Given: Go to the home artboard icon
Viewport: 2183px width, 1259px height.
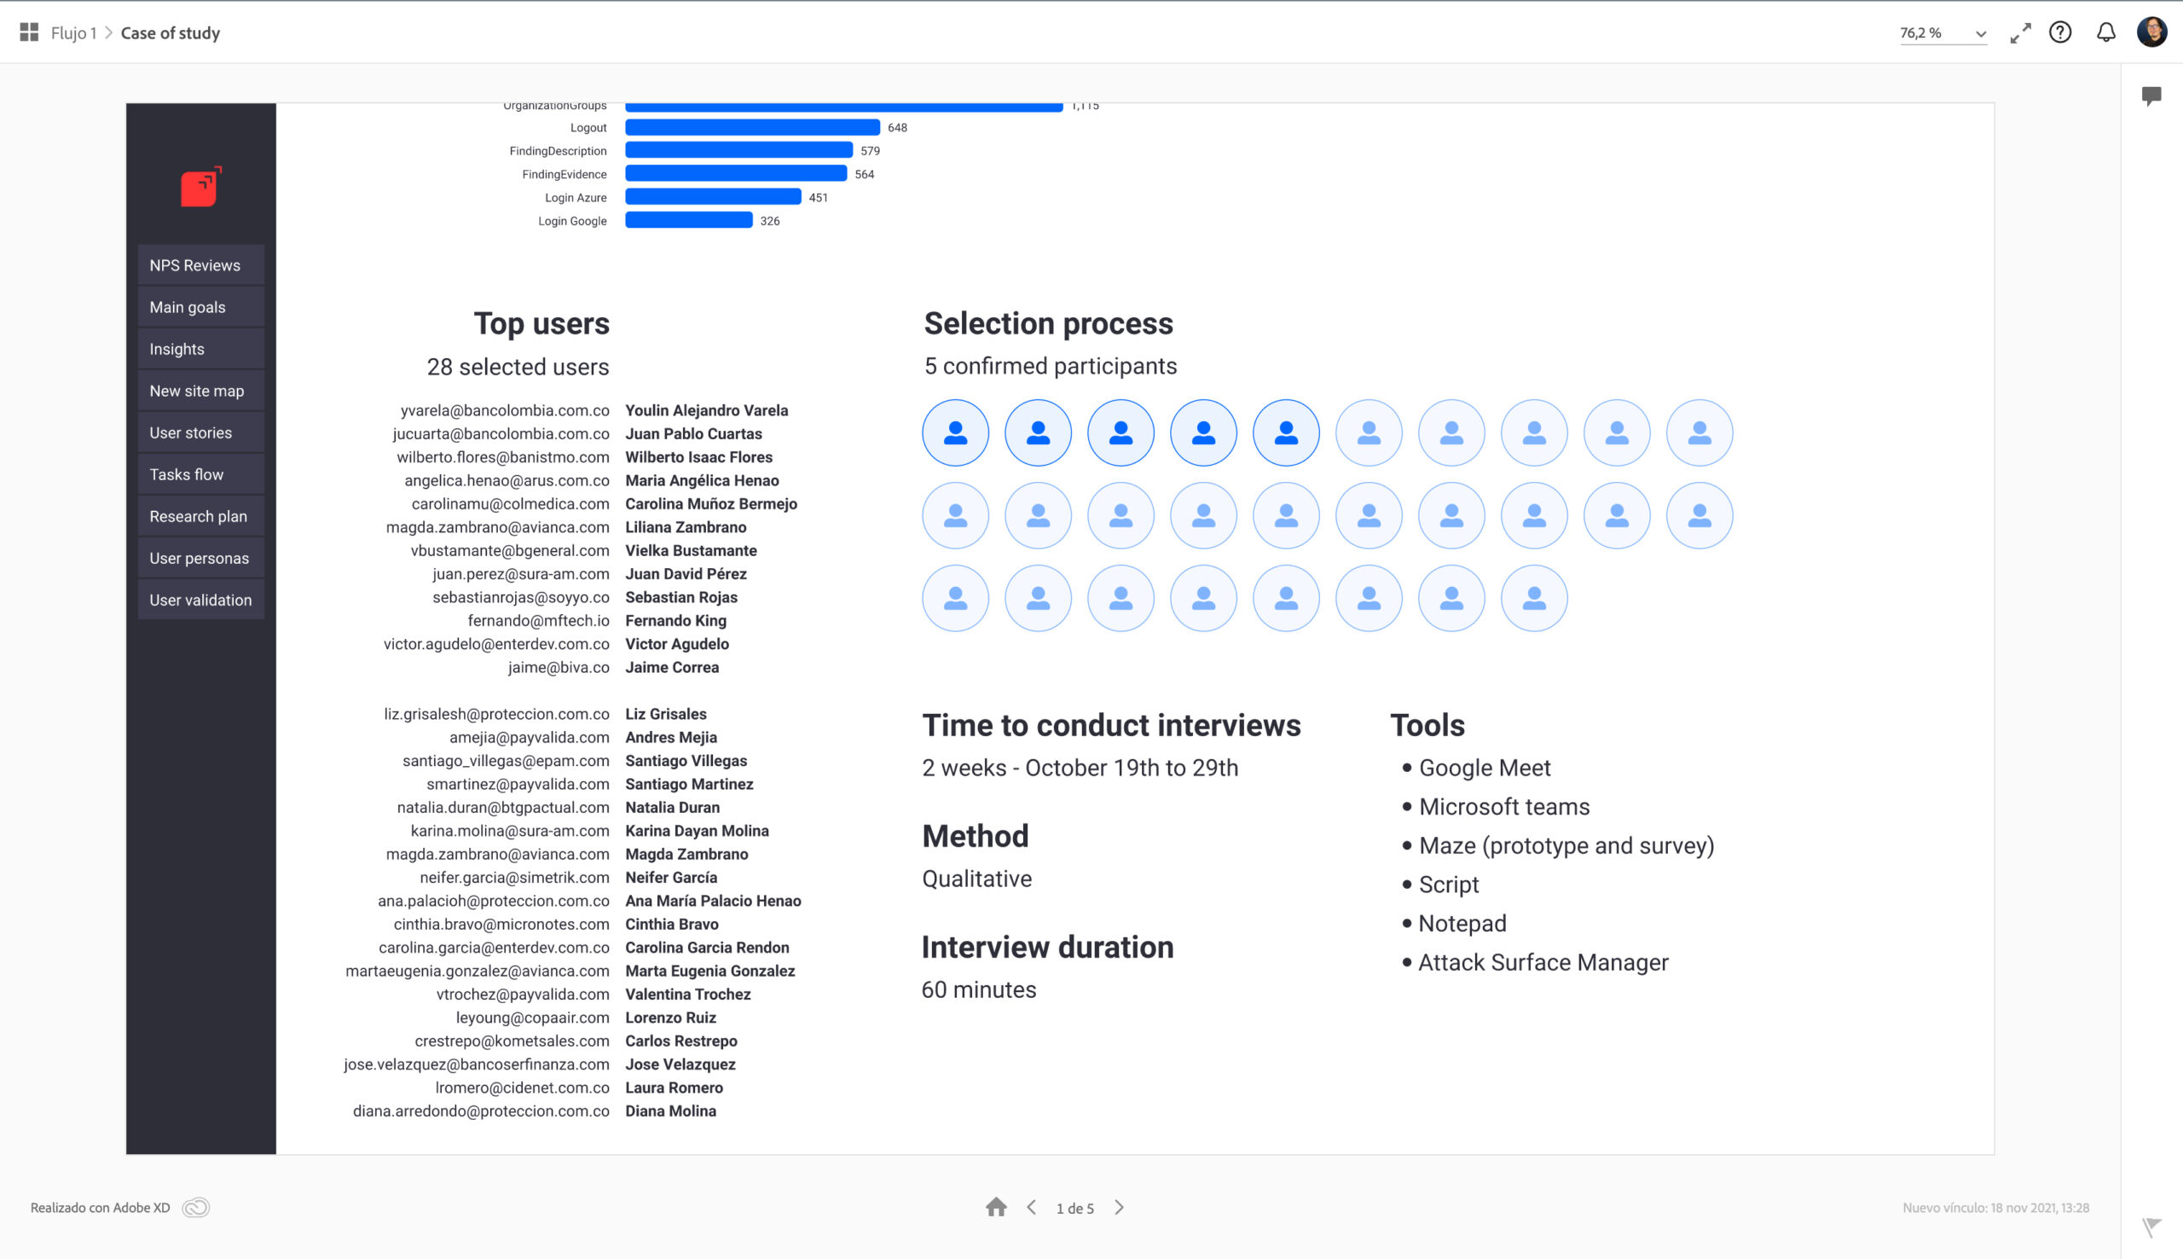Looking at the screenshot, I should [x=996, y=1207].
